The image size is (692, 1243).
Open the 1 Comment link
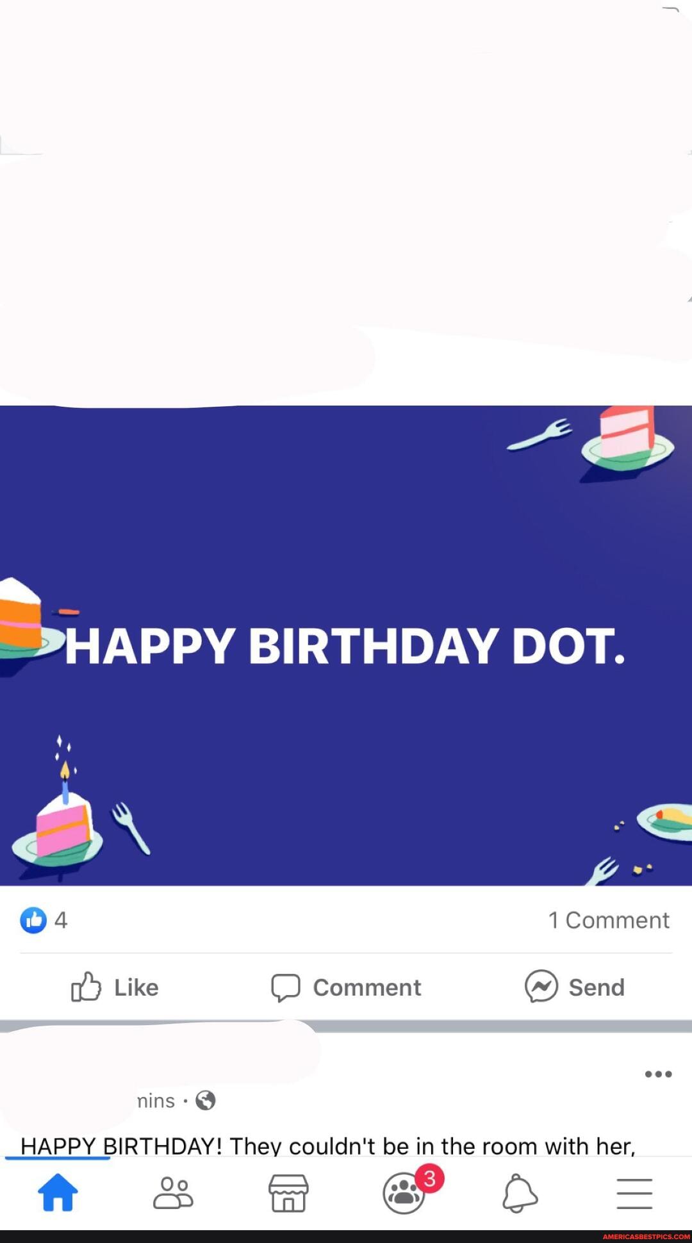pos(608,921)
